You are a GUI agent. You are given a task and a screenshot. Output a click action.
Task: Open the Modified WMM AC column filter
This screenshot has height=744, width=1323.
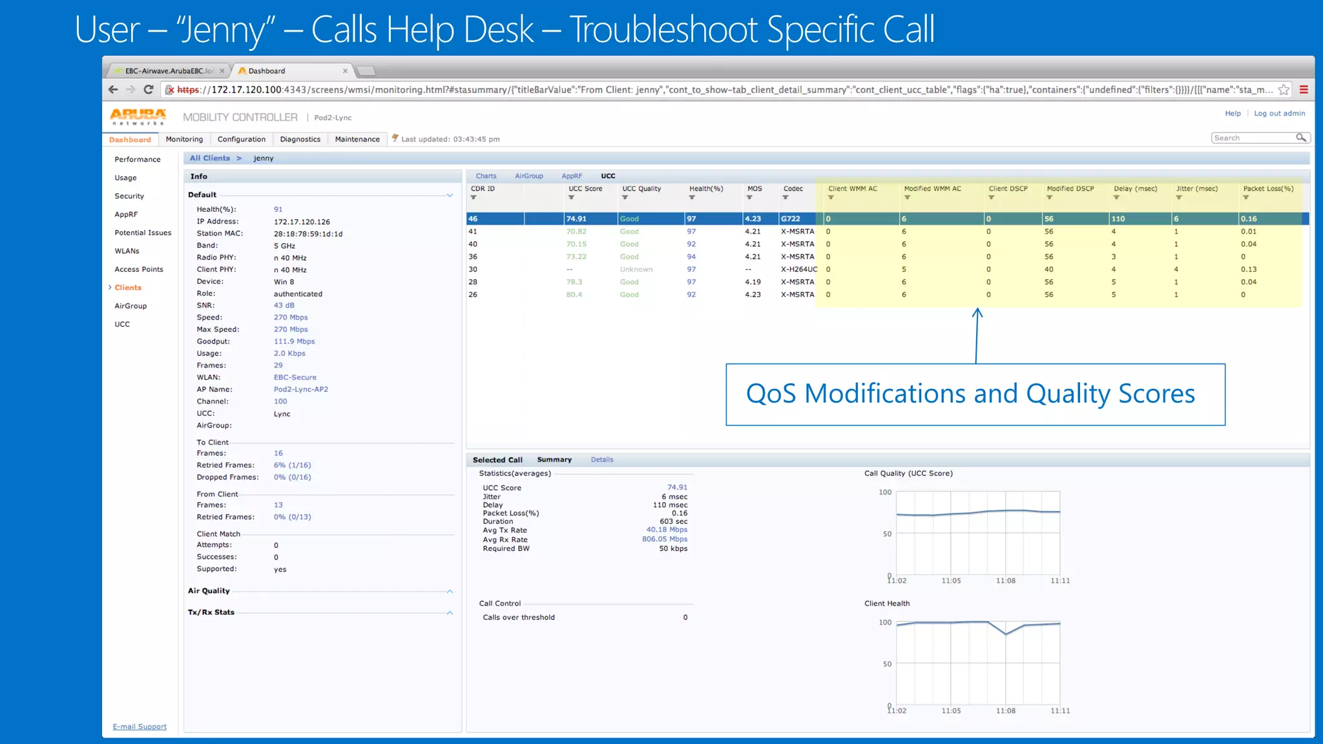(907, 198)
